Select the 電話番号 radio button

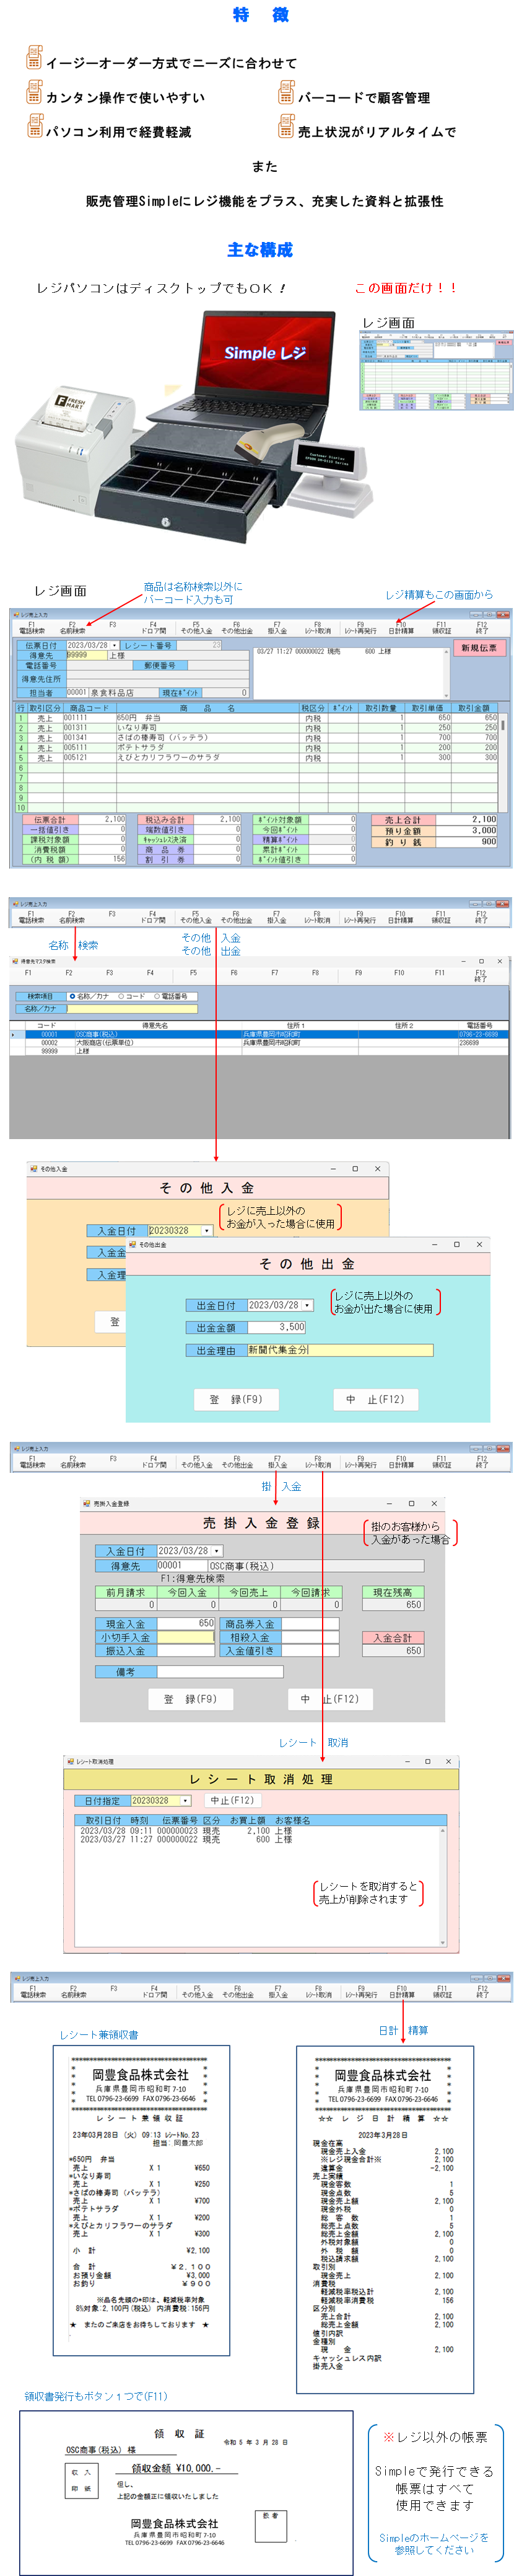pyautogui.click(x=158, y=996)
